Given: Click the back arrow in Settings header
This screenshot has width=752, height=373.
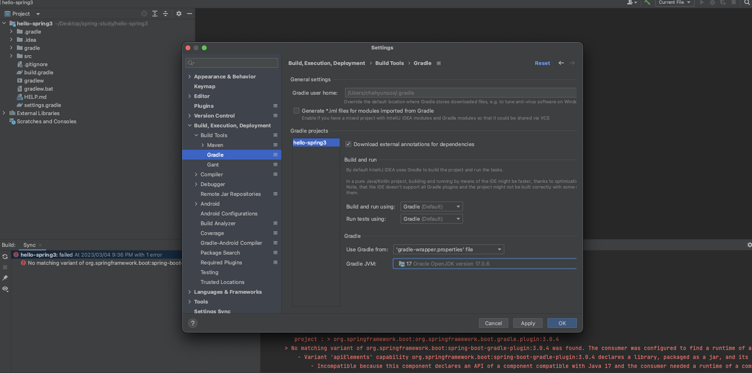Looking at the screenshot, I should click(561, 63).
